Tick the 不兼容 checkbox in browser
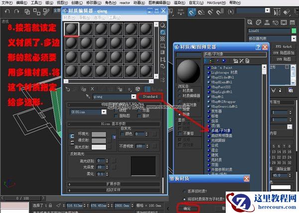This screenshot has height=213, width=299. tap(179, 133)
